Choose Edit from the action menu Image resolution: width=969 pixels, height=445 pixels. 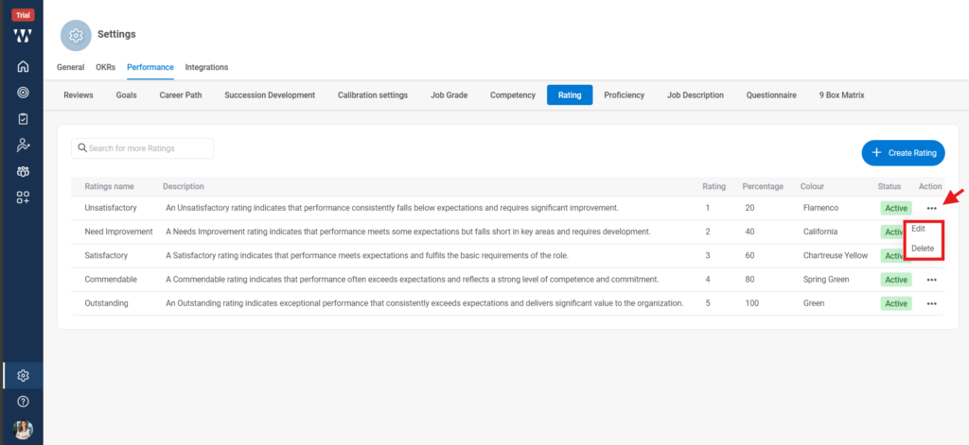point(918,229)
